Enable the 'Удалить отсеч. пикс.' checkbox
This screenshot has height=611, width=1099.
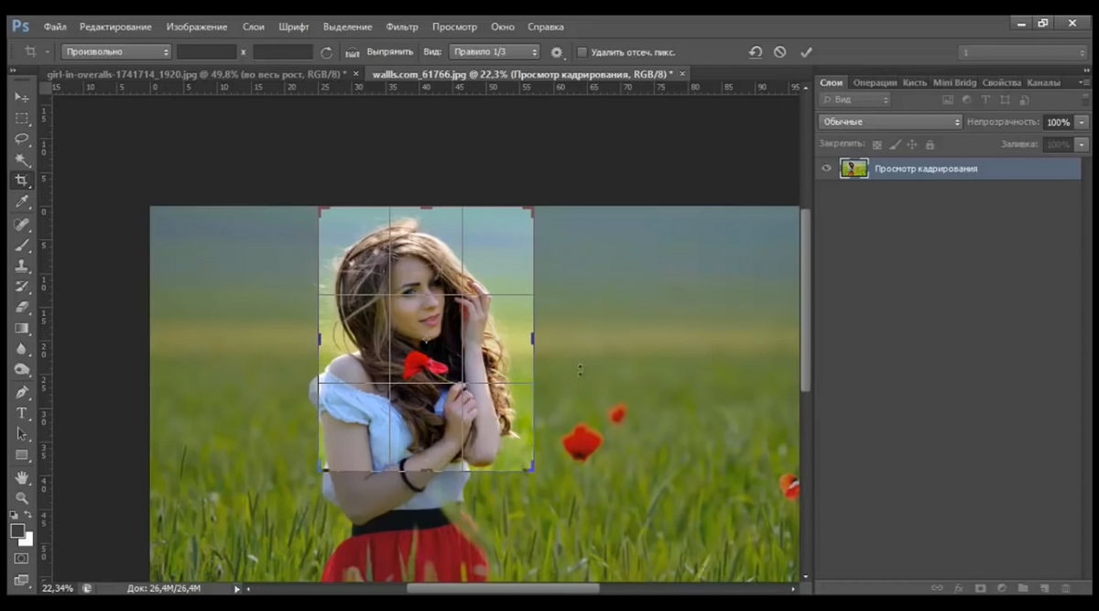[x=582, y=52]
